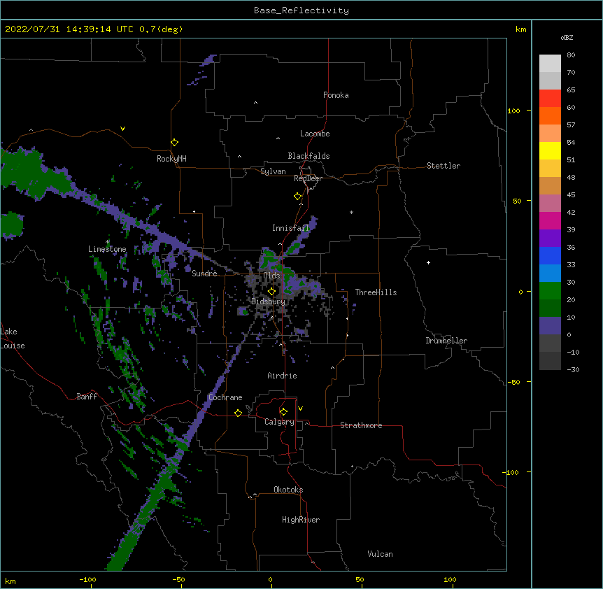
Task: Click the 100 tick label on bottom axis
Action: pyautogui.click(x=450, y=579)
